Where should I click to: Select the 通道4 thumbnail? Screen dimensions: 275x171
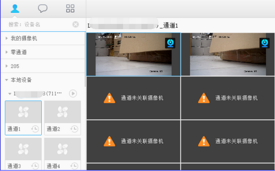tap(63, 154)
